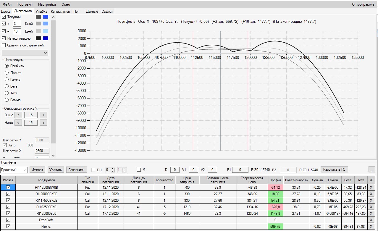The image size is (378, 231).
Task: Switch to the Доска tab
Action: [6, 12]
